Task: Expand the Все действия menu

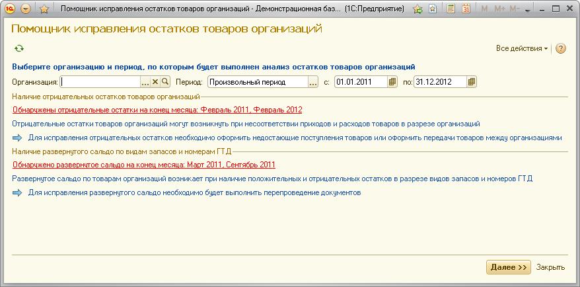Action: tap(522, 48)
